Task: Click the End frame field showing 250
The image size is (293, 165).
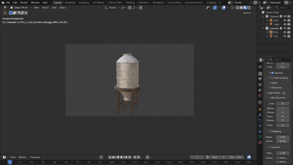Action: point(236,157)
